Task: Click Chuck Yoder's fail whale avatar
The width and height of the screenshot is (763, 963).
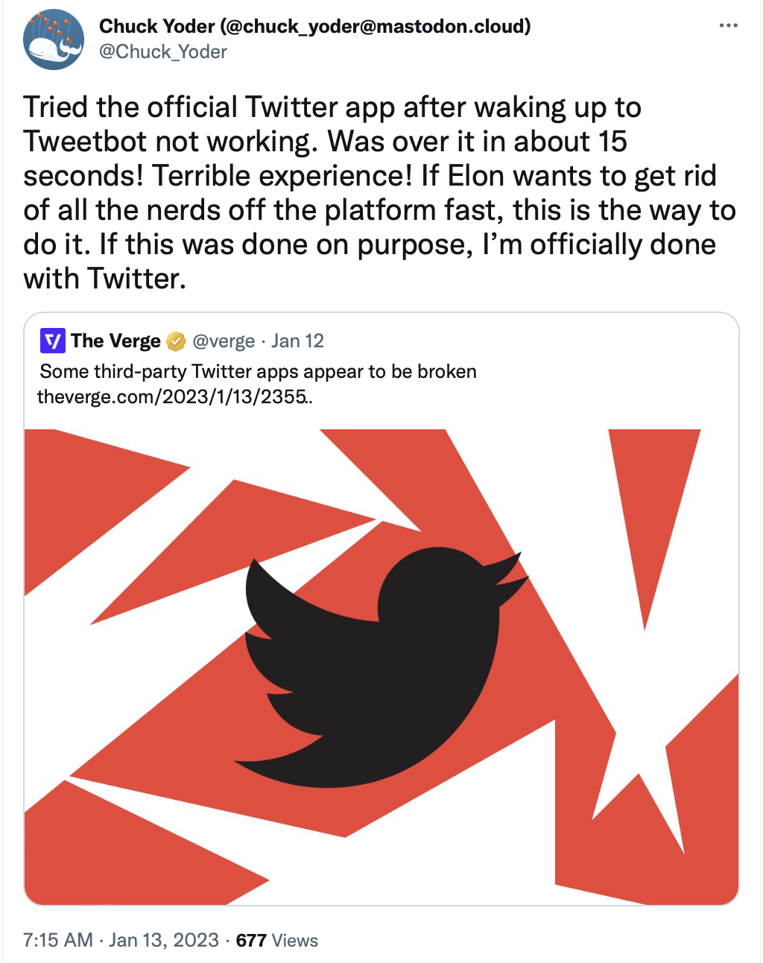Action: (54, 40)
